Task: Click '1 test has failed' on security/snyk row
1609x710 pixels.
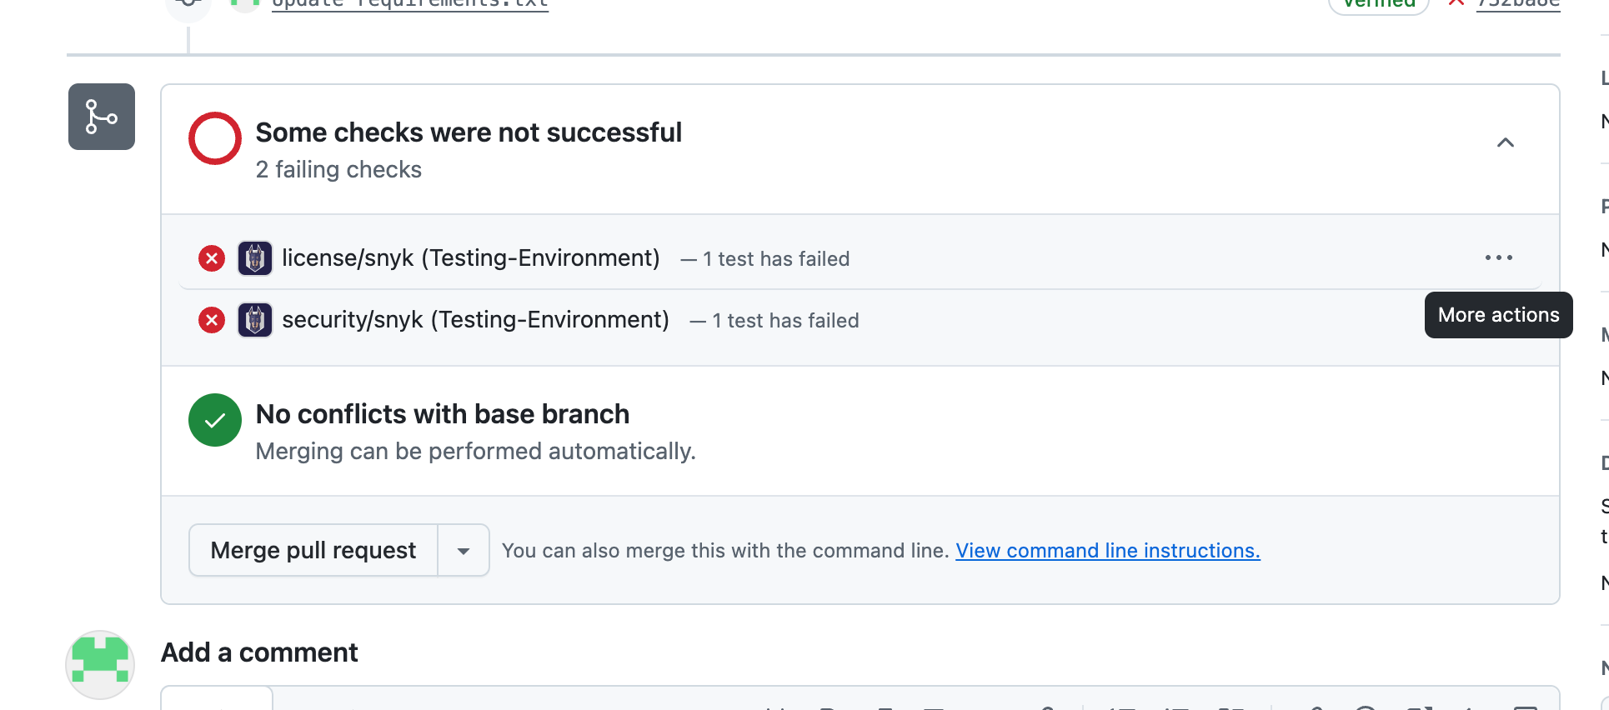Action: (x=785, y=321)
